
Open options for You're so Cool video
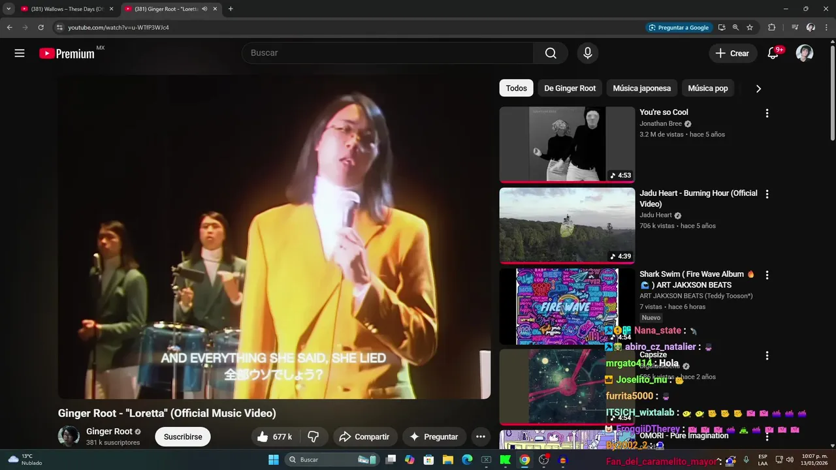[x=767, y=113]
